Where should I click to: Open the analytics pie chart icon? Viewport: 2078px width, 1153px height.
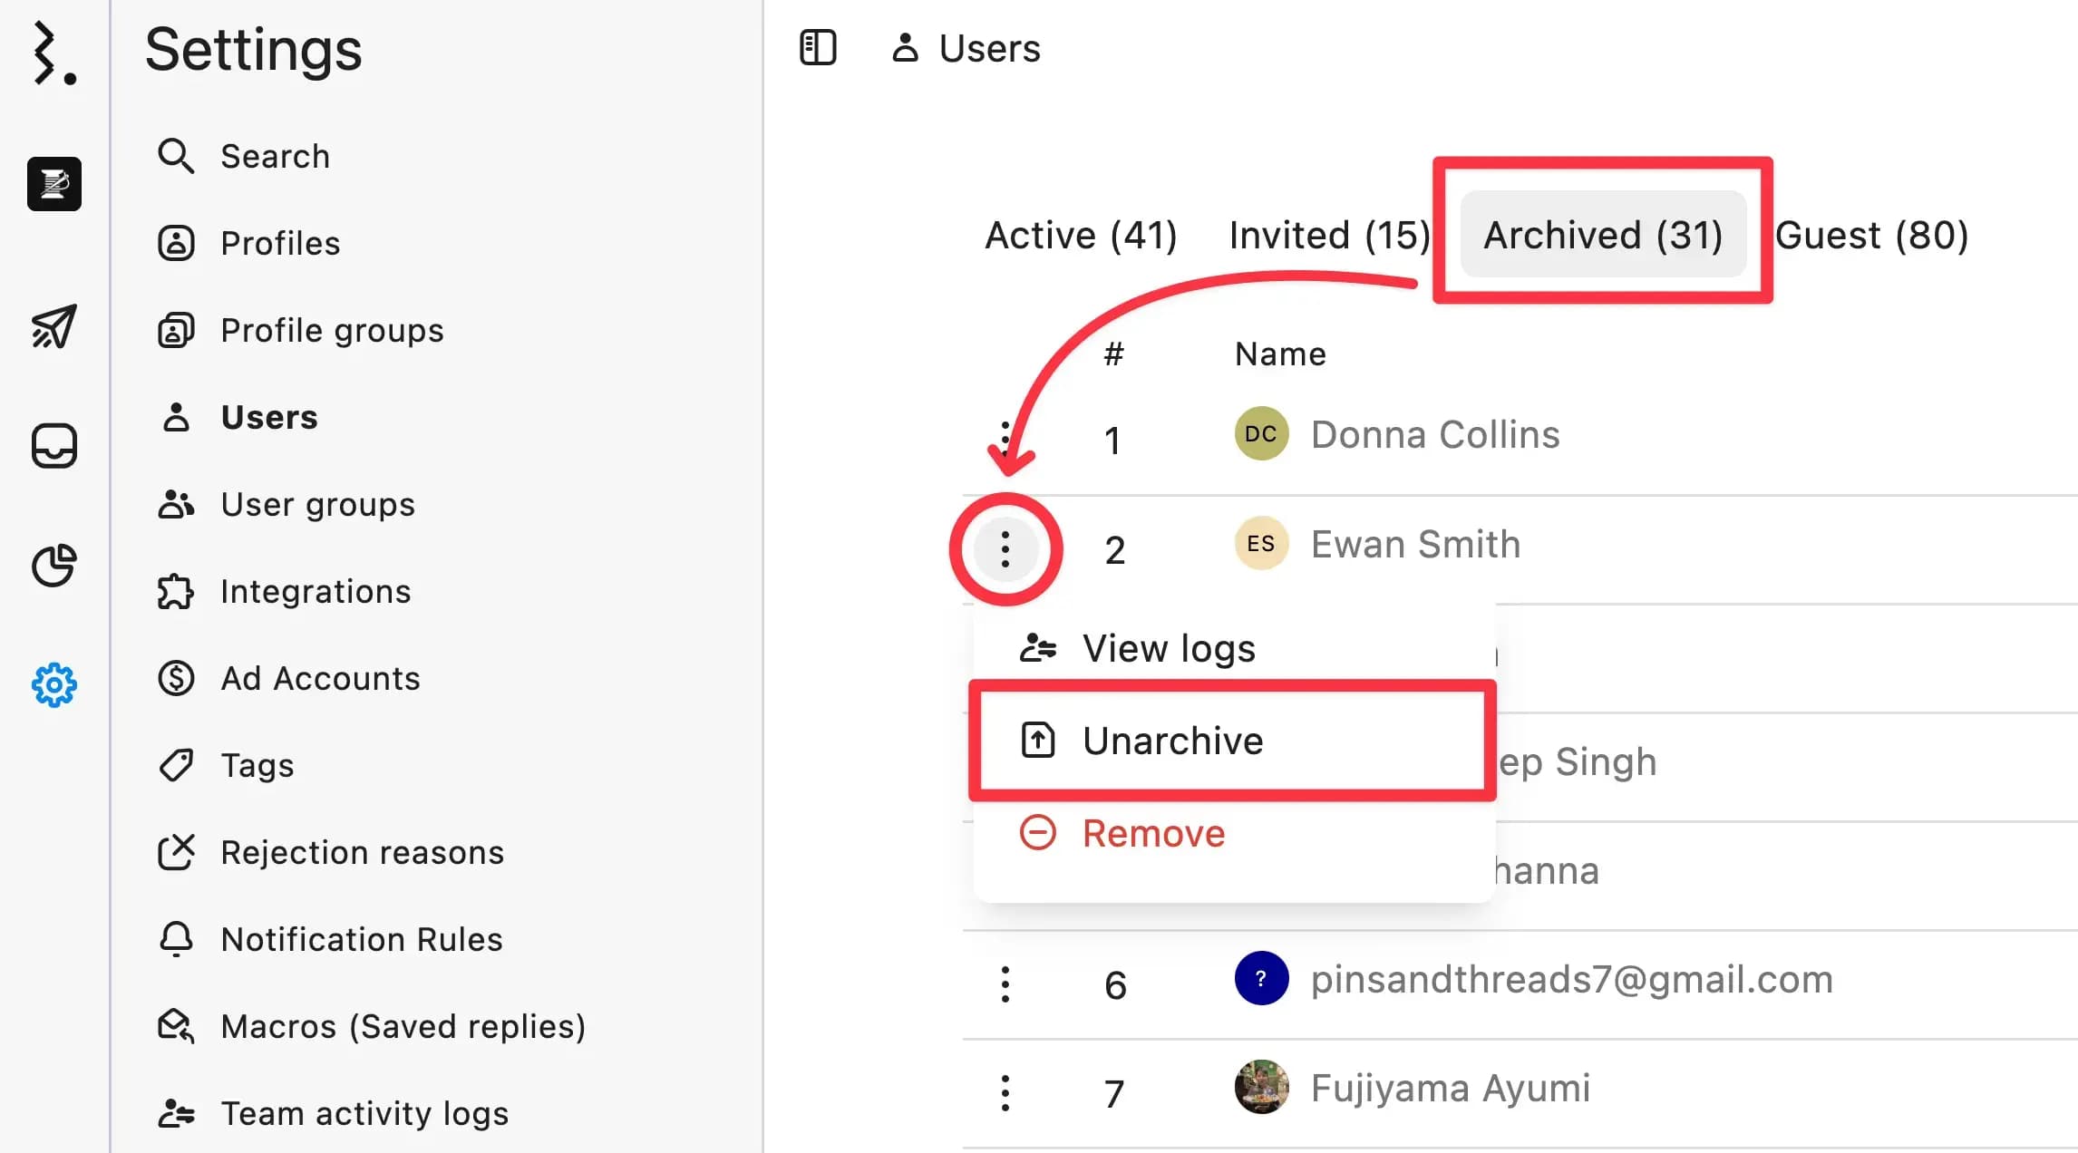(x=54, y=566)
